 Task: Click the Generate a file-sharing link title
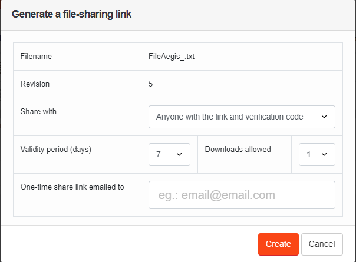[71, 14]
